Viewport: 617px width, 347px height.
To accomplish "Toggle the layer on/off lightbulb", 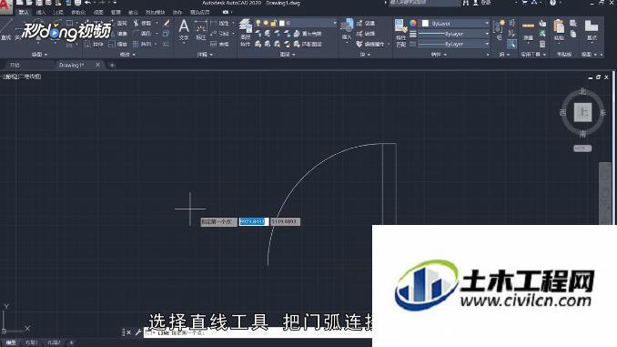I will tap(258, 24).
